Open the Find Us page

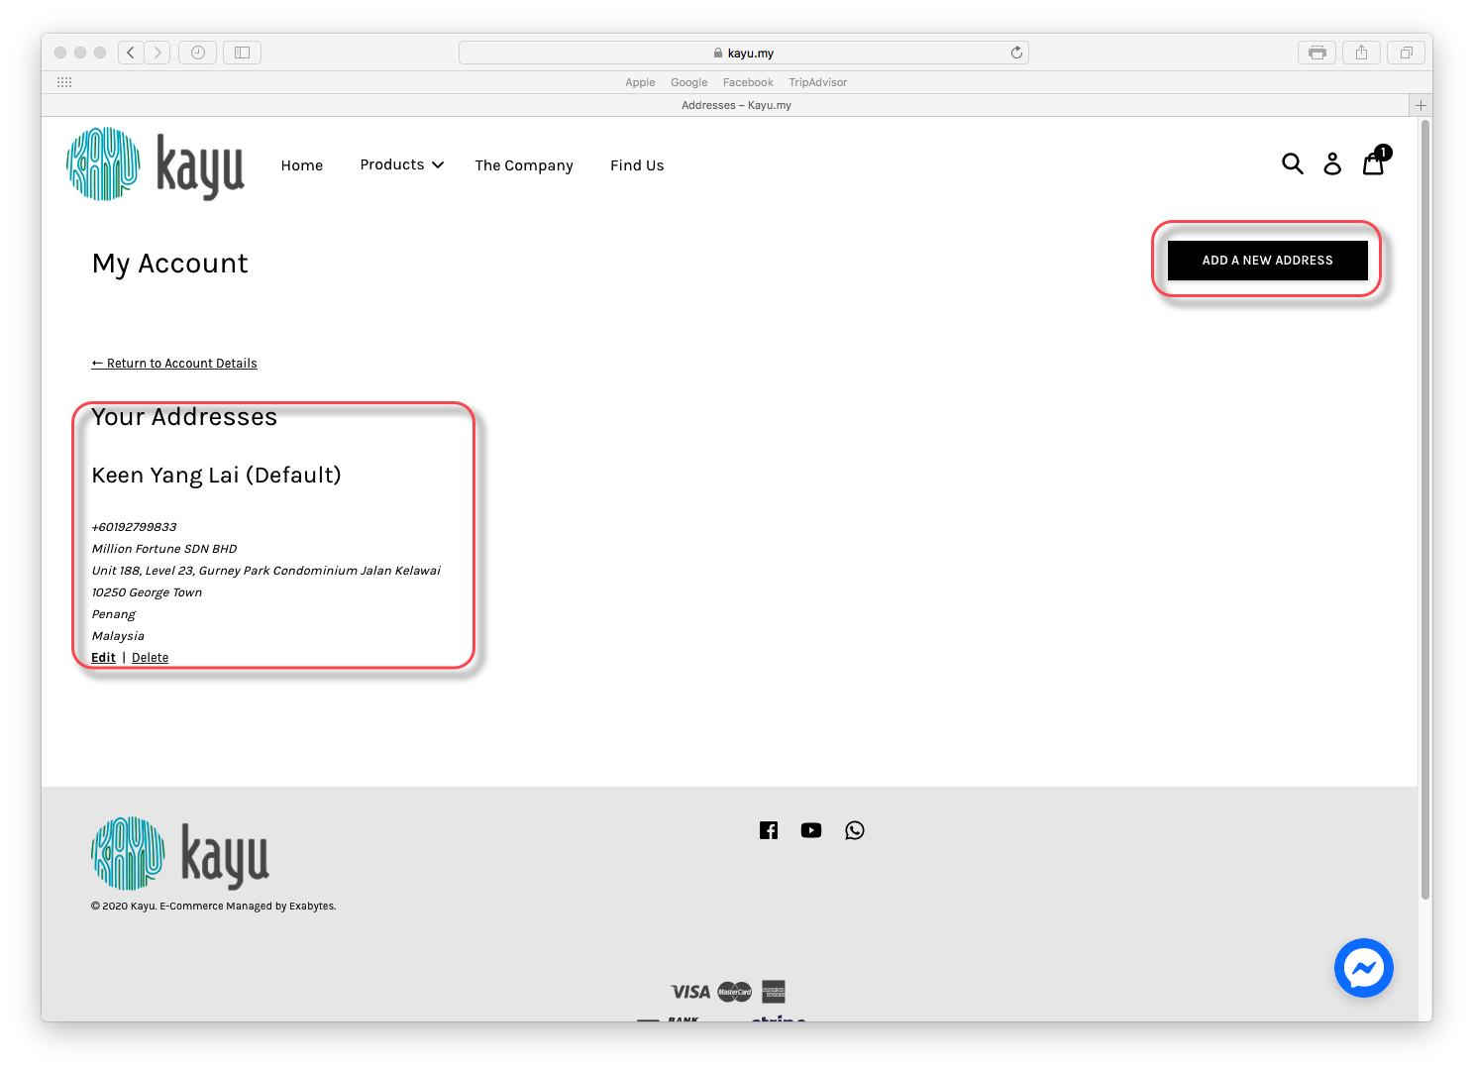tap(637, 165)
